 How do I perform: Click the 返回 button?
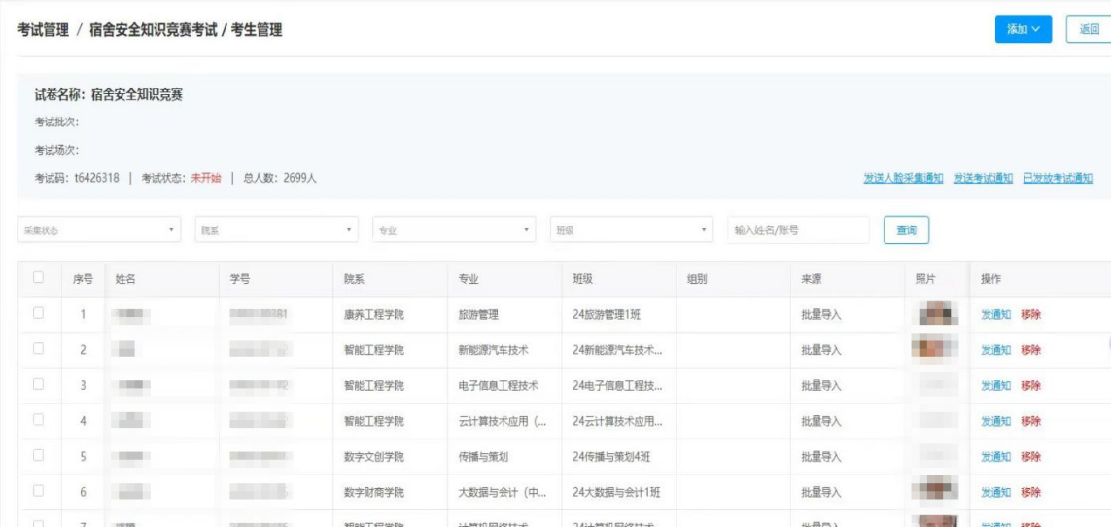(x=1088, y=29)
